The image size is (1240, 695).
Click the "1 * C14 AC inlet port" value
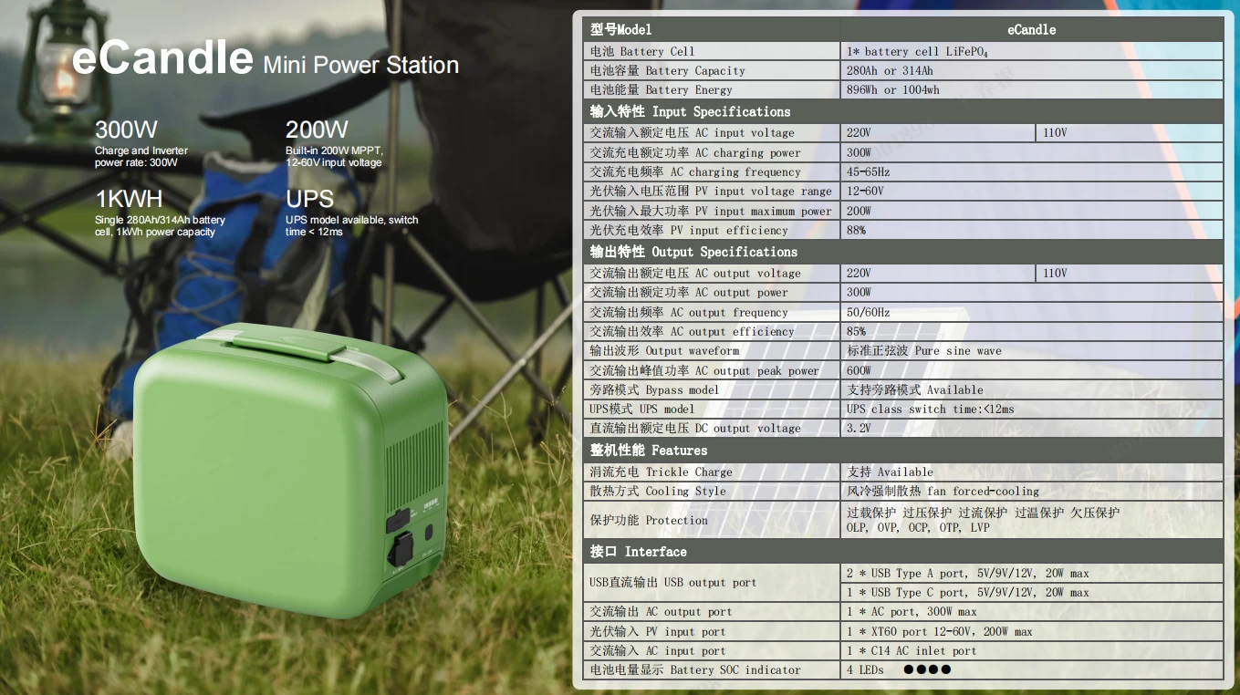[912, 650]
